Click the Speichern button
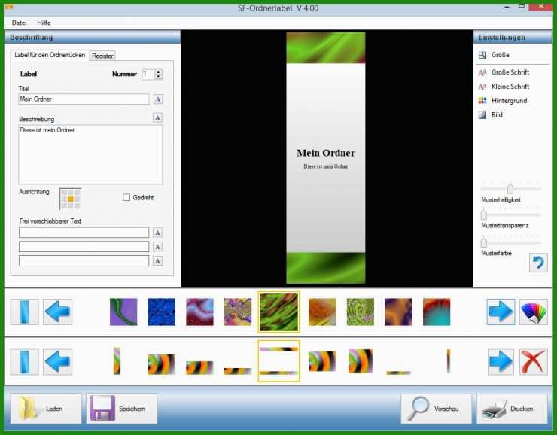557x435 pixels. [x=121, y=409]
